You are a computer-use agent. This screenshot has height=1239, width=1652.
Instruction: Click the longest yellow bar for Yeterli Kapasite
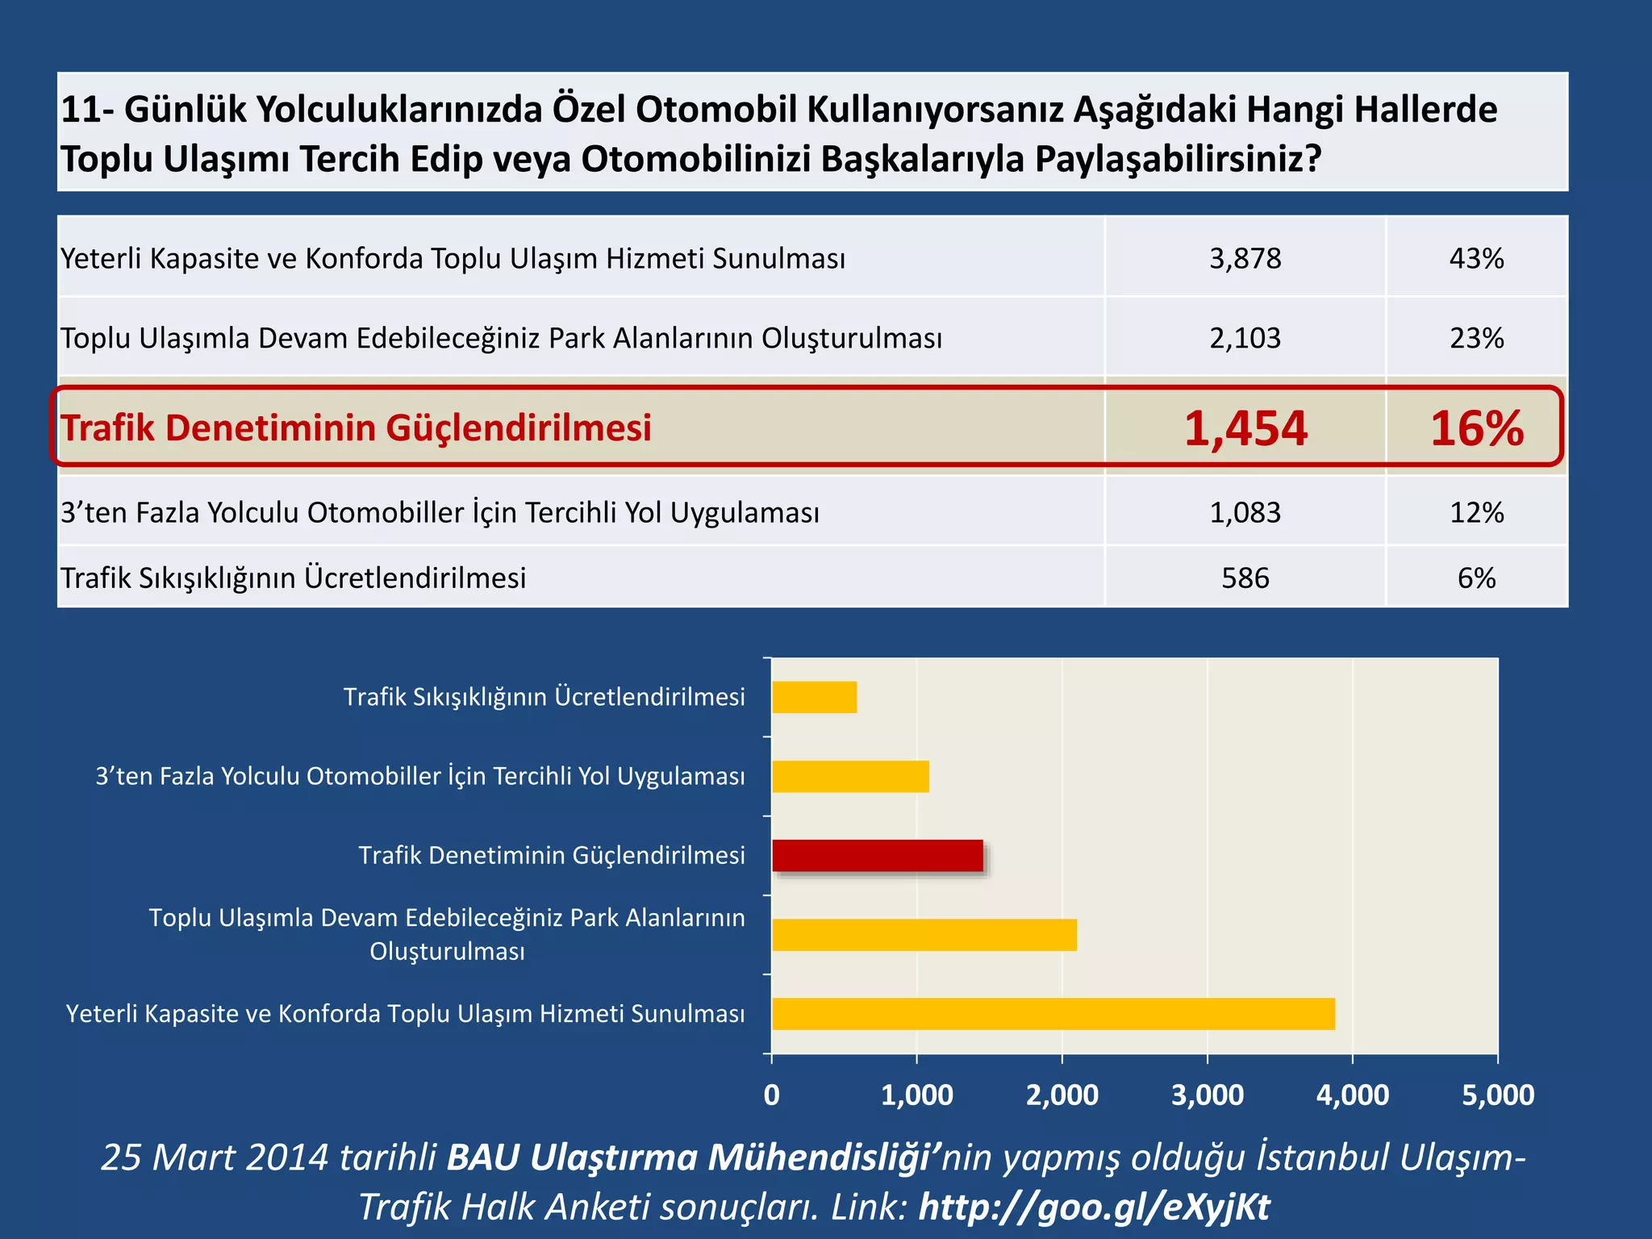click(x=1053, y=1014)
